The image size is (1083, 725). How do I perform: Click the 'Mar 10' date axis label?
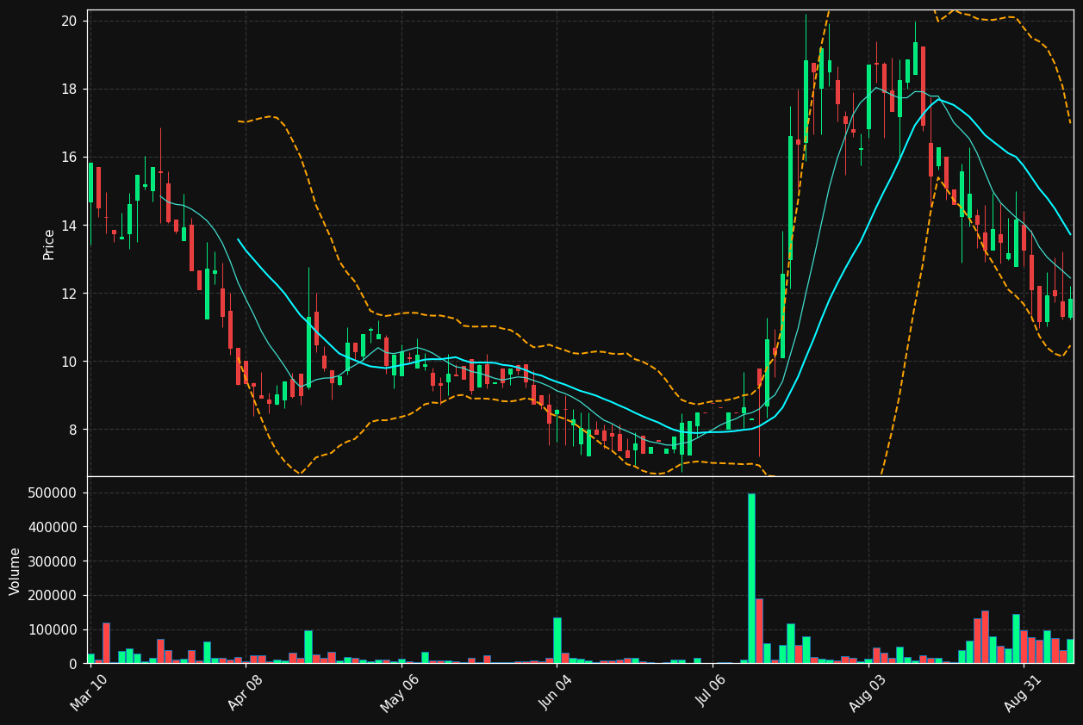(90, 693)
